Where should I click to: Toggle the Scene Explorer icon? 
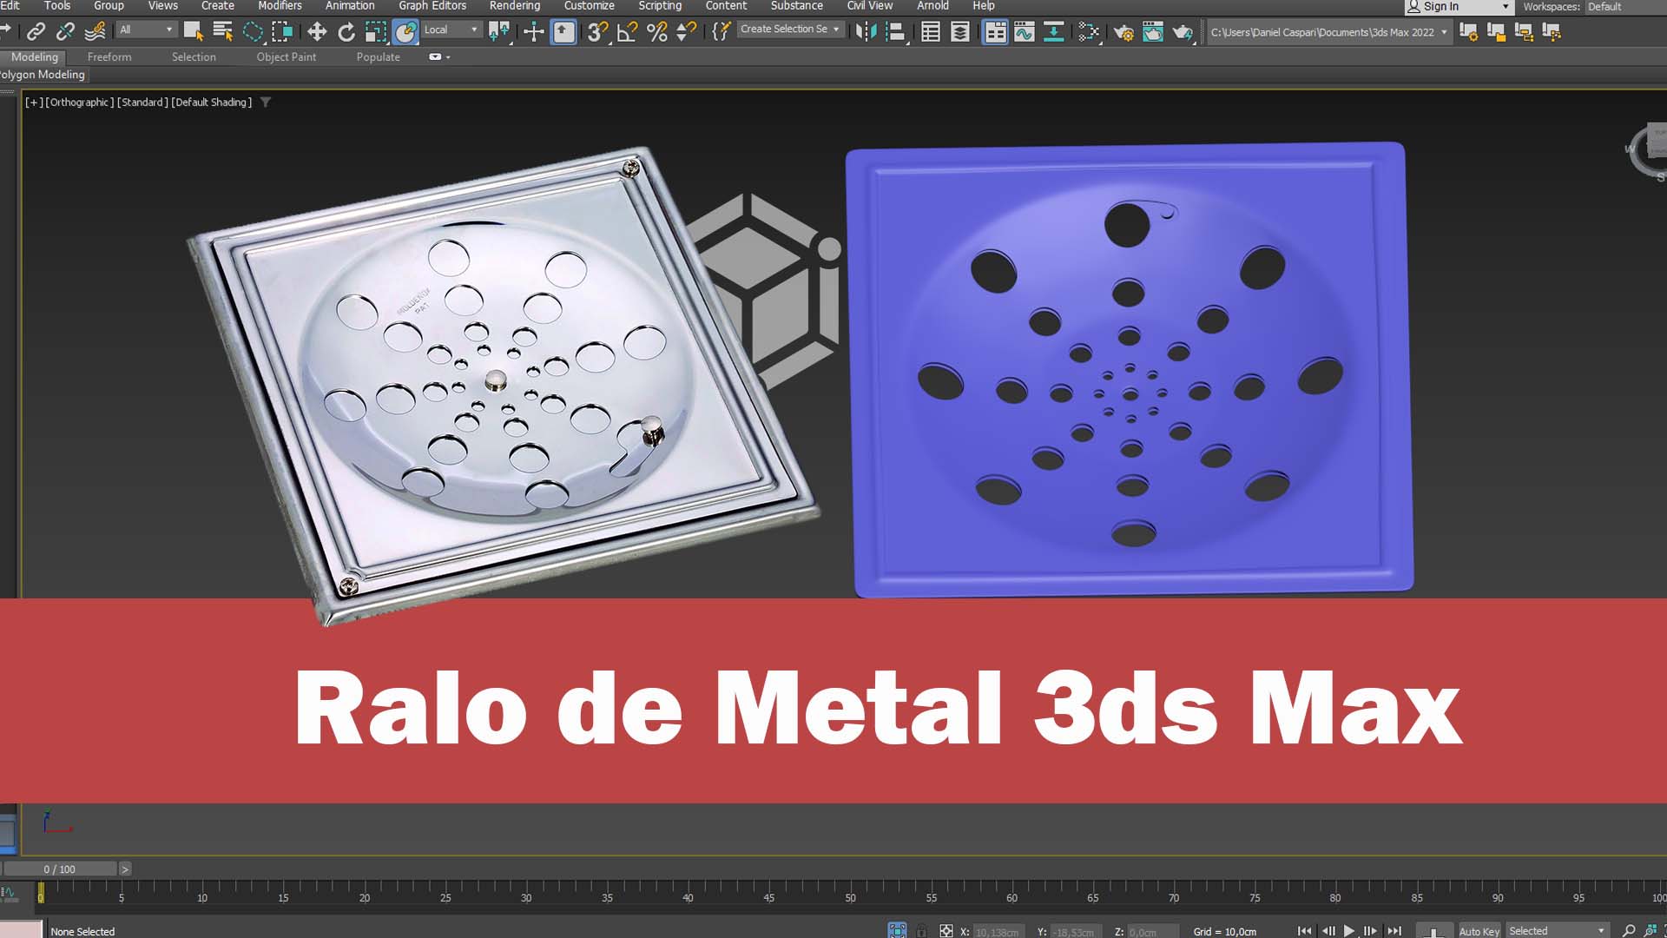(931, 32)
